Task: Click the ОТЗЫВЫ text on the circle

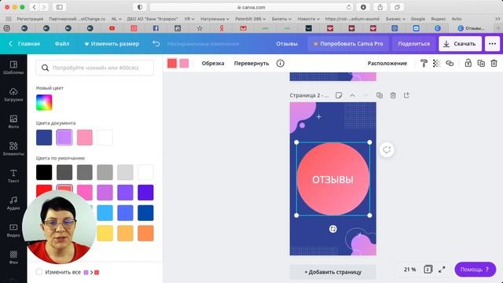Action: (x=332, y=180)
